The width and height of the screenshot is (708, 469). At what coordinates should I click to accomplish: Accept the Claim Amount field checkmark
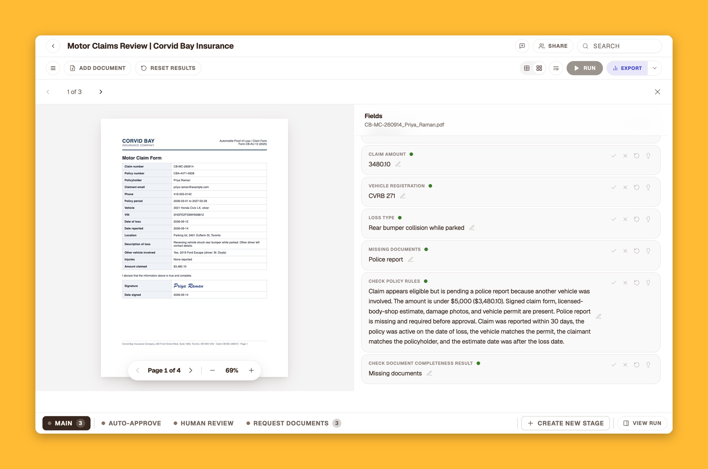coord(614,155)
